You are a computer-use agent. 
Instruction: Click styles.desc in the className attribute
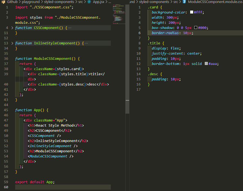(x=73, y=84)
